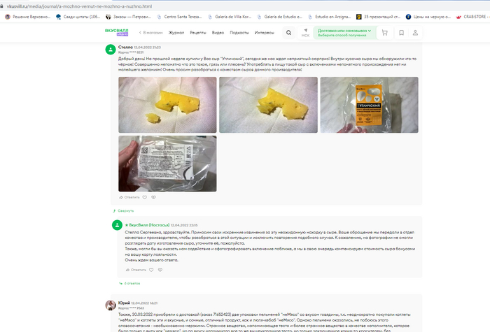Click the 'Стелла' commenter name

click(x=125, y=47)
